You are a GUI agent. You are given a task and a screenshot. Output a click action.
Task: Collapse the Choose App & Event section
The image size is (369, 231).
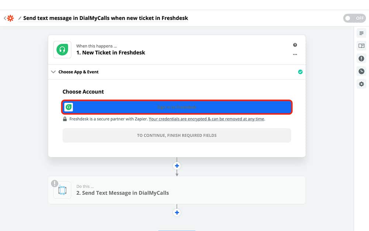click(x=54, y=72)
